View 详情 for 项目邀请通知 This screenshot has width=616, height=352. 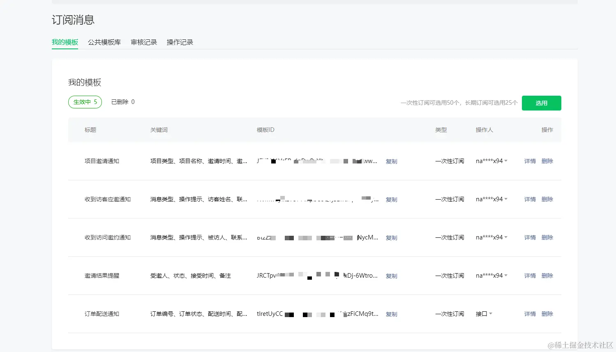[x=530, y=161]
